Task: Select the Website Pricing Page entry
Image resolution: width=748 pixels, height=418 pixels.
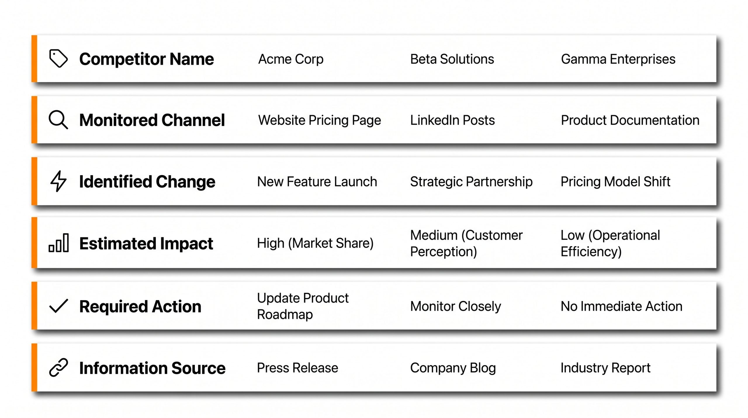Action: coord(319,120)
